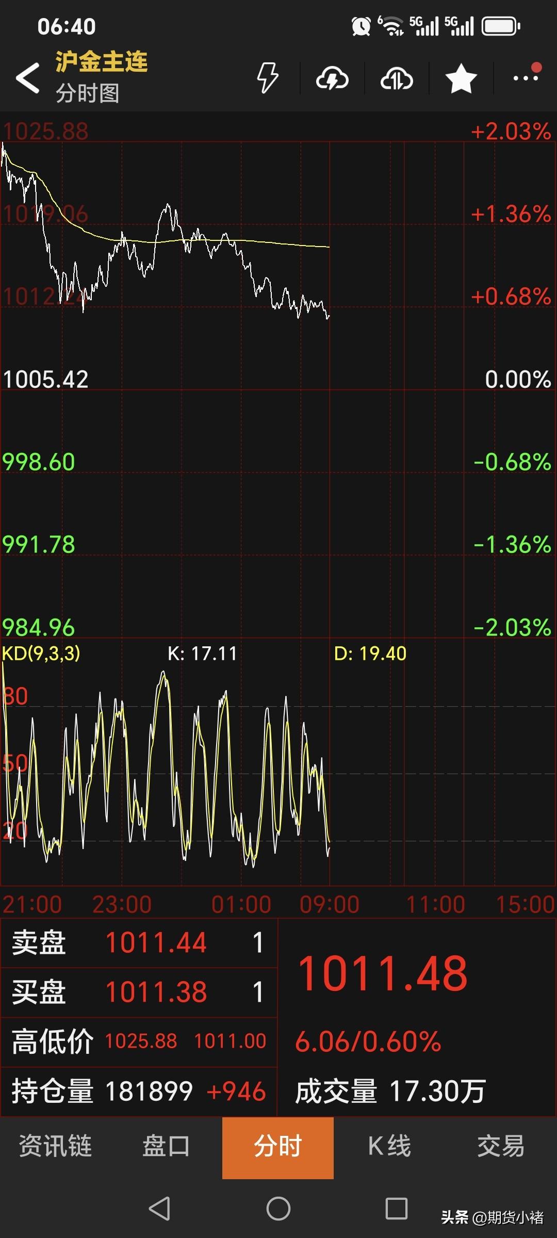The image size is (557, 1238).
Task: Tap the 1005.42 baseline price label
Action: [45, 380]
